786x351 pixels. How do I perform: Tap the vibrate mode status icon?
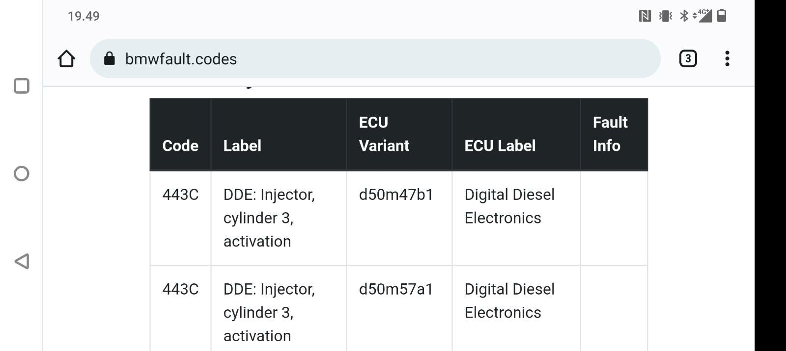666,16
